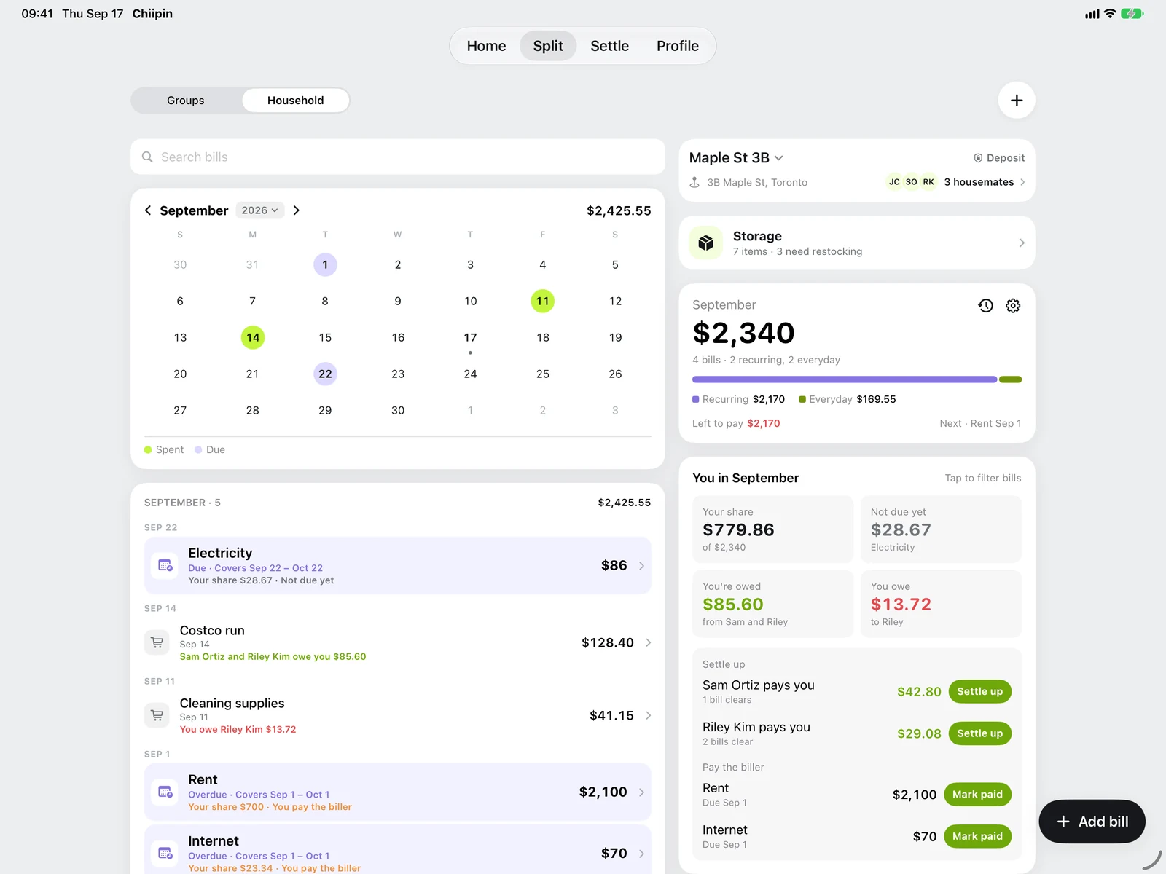Mark Rent as paid
Viewport: 1166px width, 874px height.
coord(977,794)
